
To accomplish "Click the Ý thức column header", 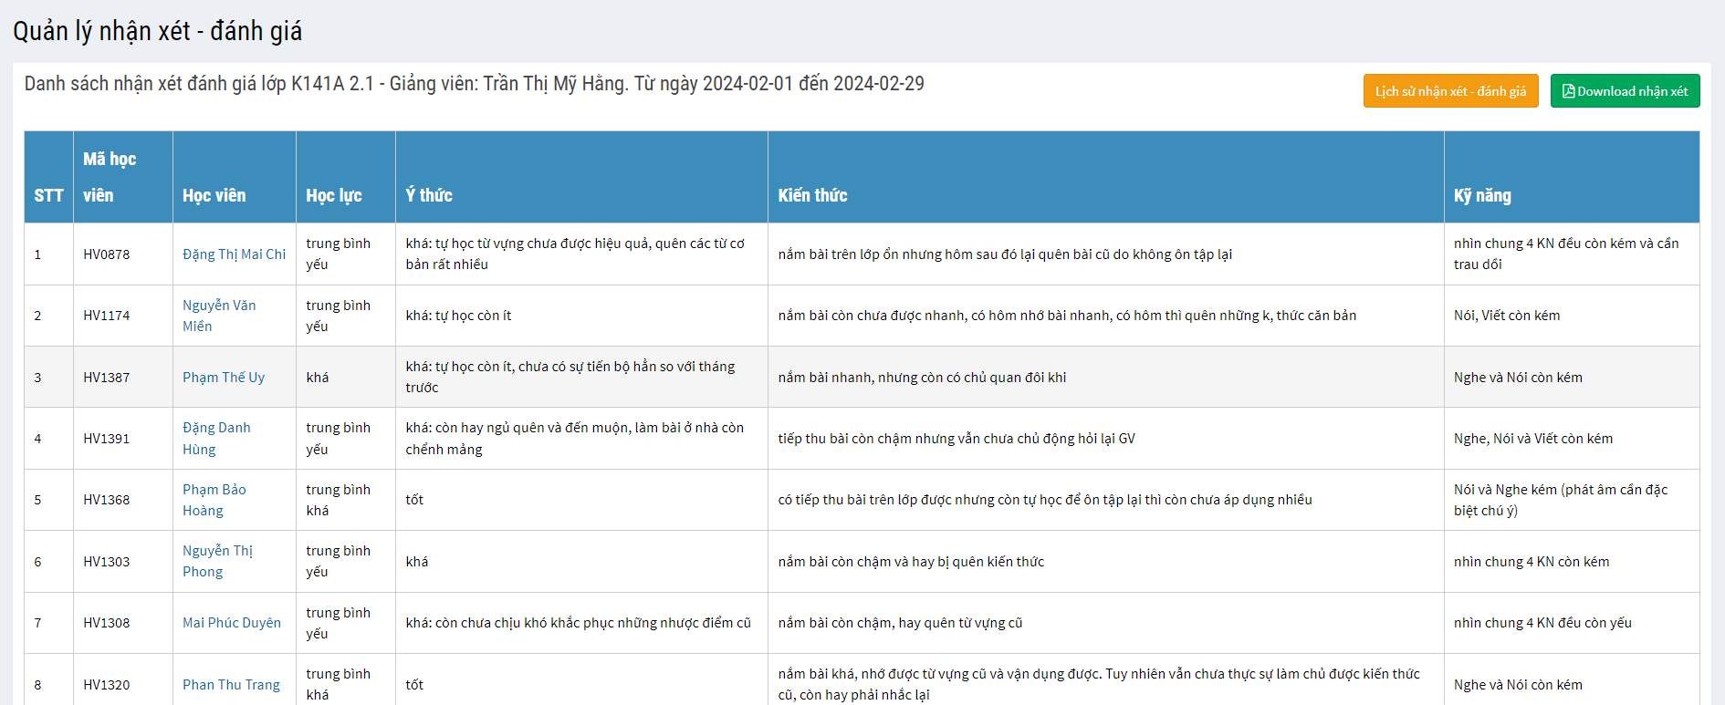I will (429, 195).
